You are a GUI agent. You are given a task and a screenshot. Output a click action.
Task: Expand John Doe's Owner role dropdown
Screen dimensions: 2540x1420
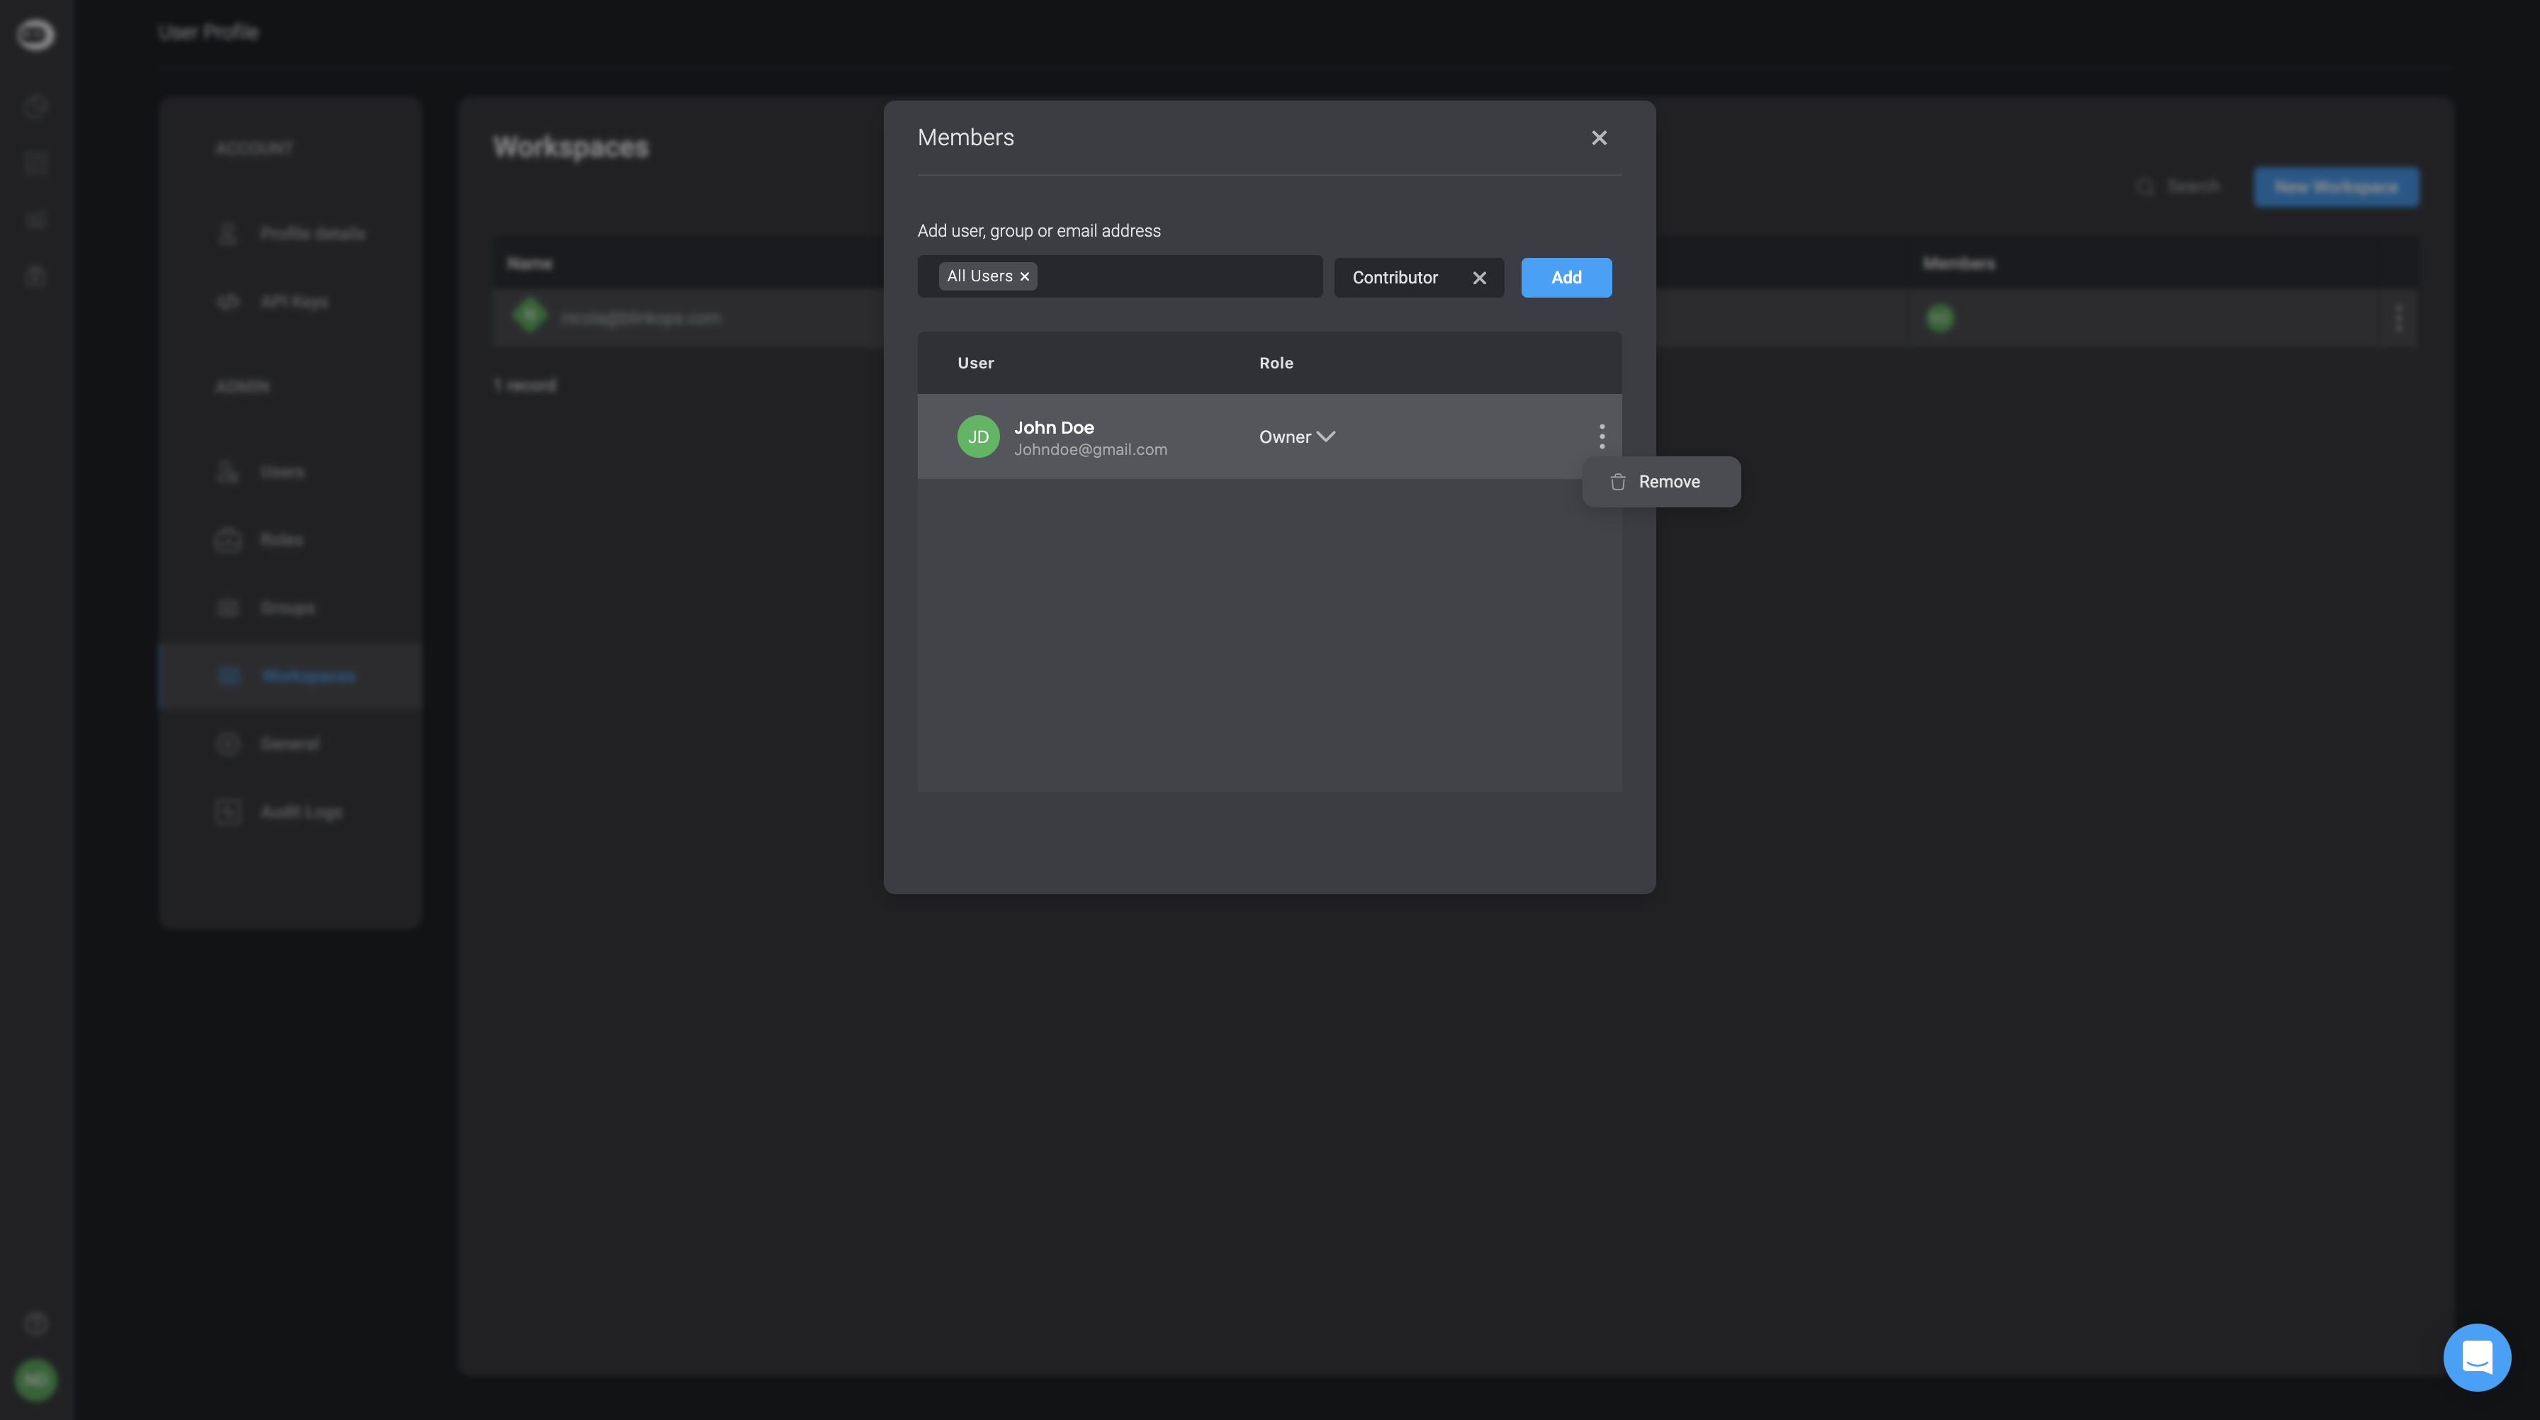[x=1297, y=437]
